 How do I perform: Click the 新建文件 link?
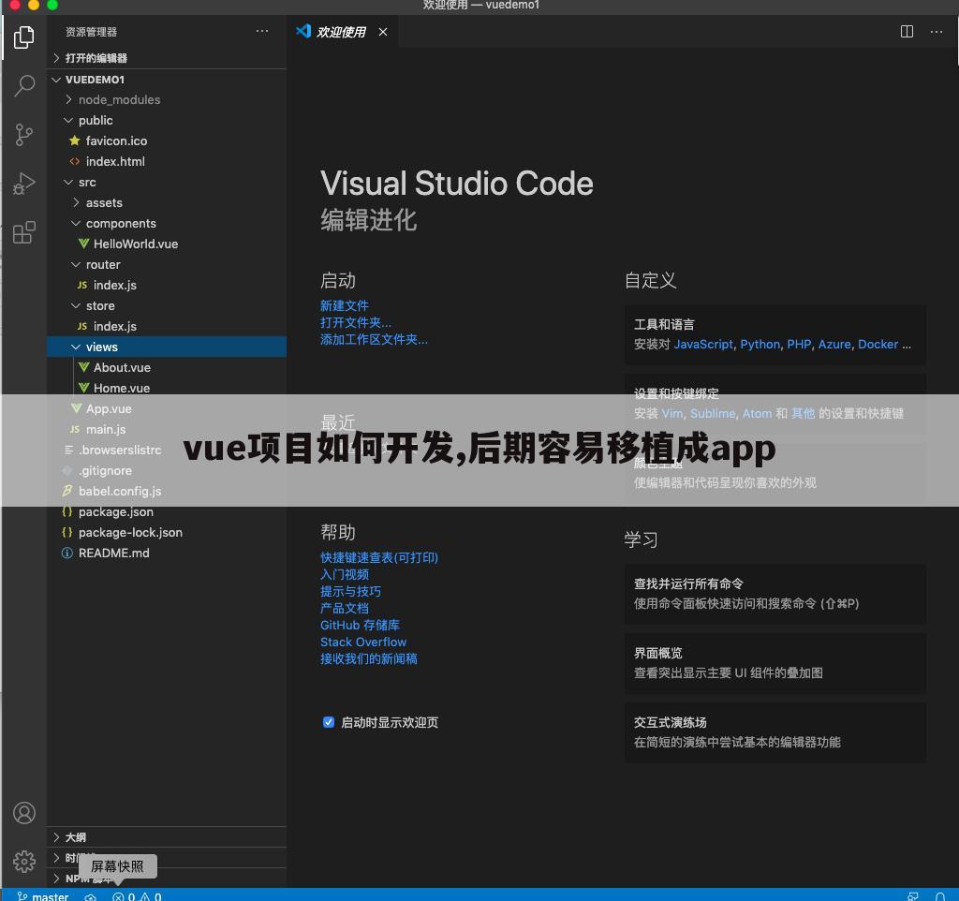pos(345,305)
